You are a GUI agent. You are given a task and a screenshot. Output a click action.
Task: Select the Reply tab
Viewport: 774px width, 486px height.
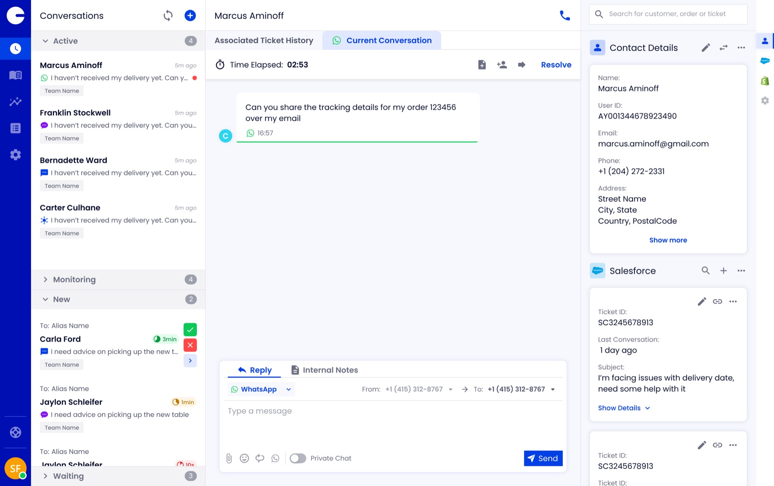pos(255,370)
